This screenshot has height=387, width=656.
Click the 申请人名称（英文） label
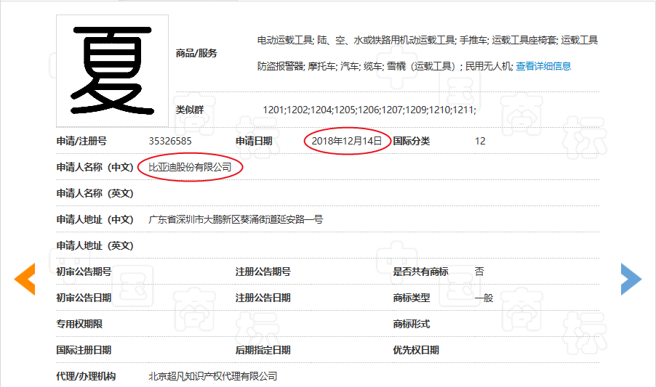95,193
